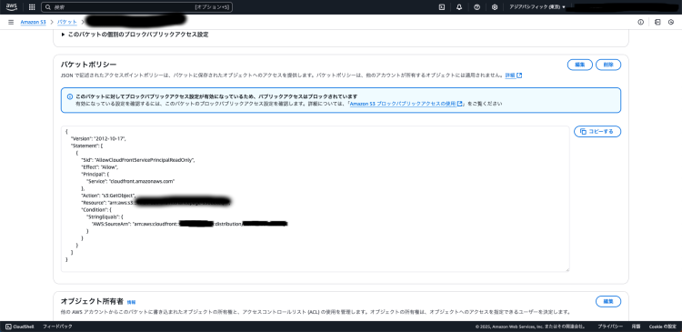The image size is (682, 332).
Task: Click the "StringEquals" condition line
Action: (x=105, y=216)
